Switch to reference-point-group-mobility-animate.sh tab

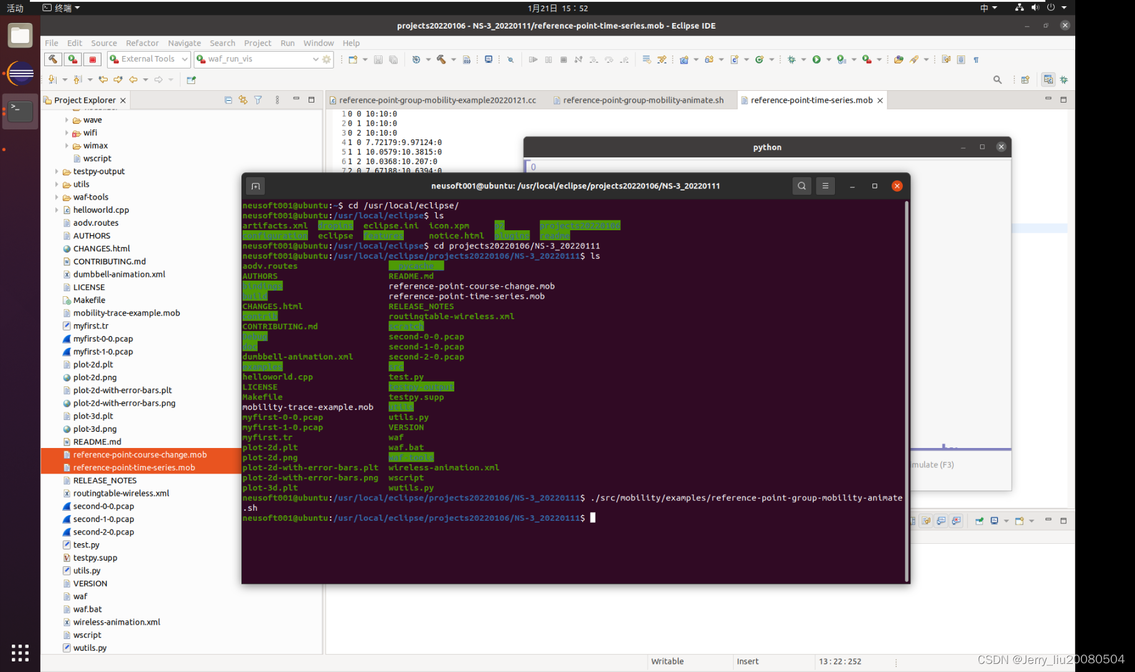pos(639,100)
